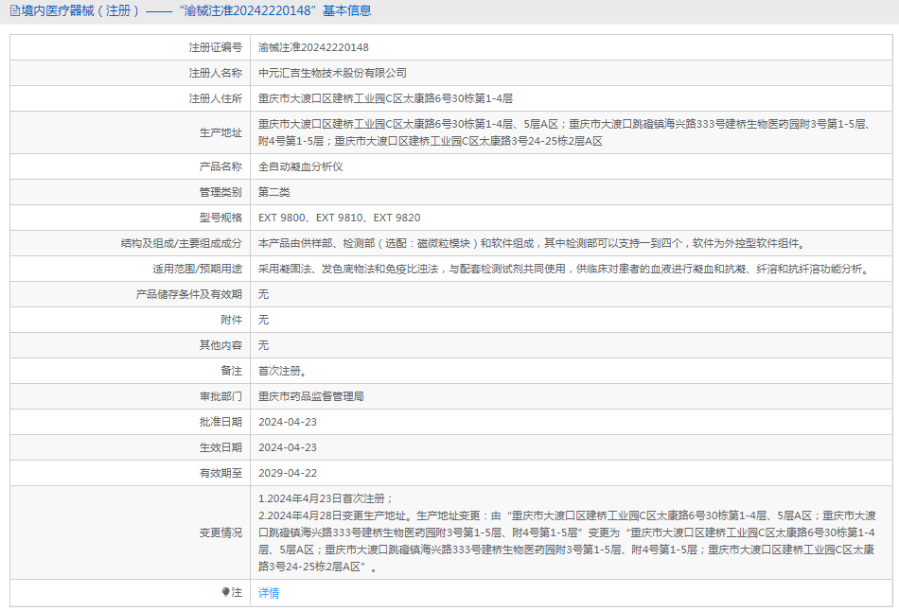Viewport: 899px width, 611px height.
Task: Click the product name 全自动凝血分析仪
Action: [x=300, y=166]
